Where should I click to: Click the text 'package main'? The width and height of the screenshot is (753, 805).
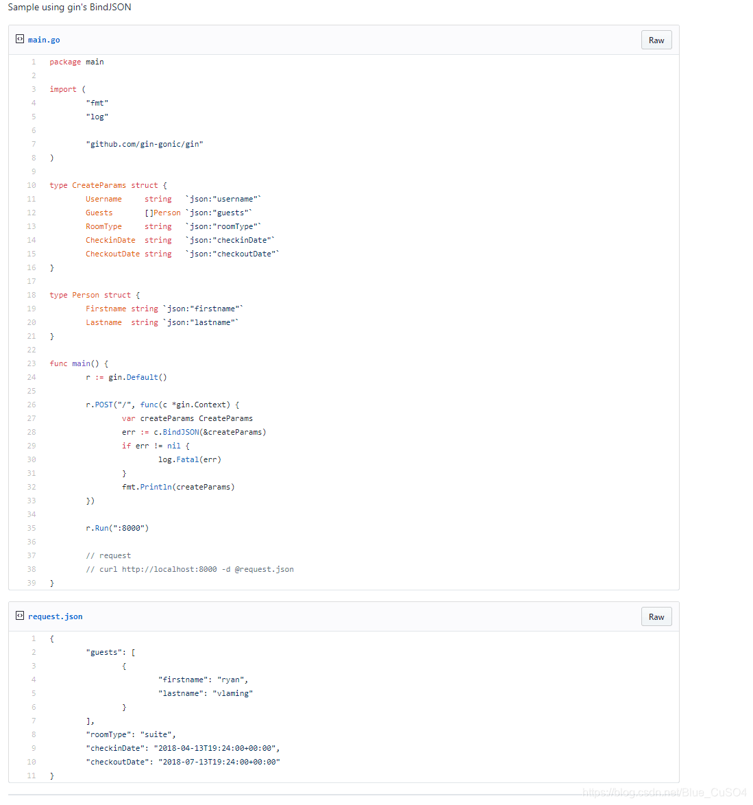pyautogui.click(x=77, y=62)
